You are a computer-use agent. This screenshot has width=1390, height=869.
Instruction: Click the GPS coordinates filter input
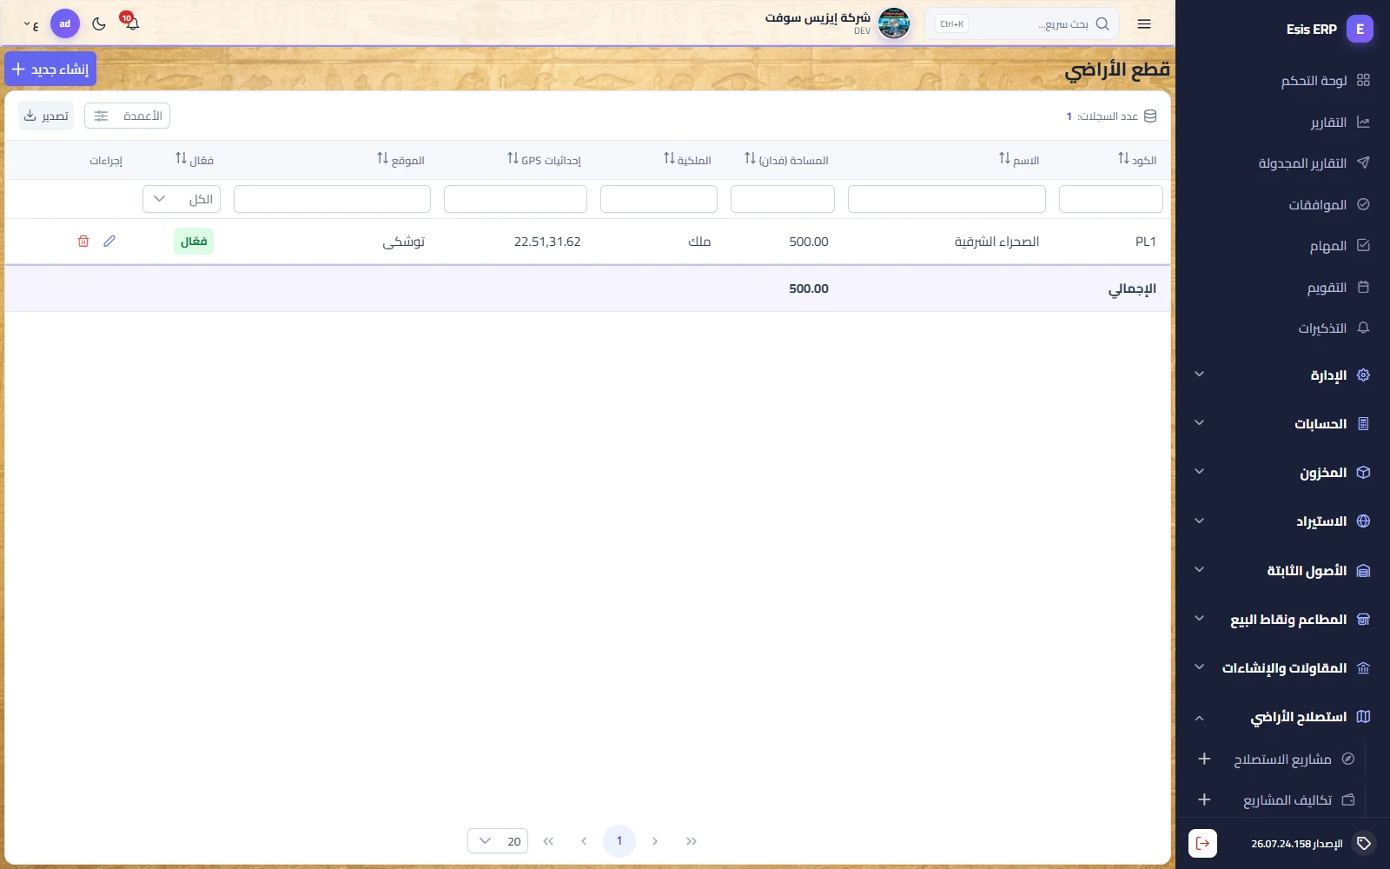[x=515, y=199]
